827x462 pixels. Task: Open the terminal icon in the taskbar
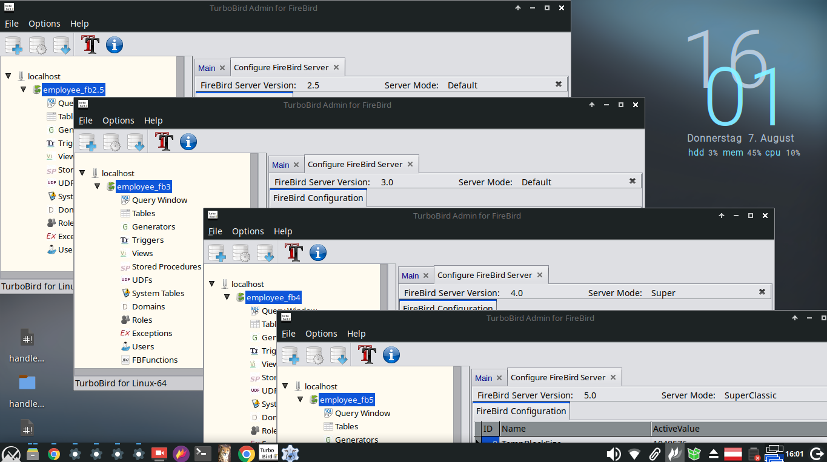(202, 453)
